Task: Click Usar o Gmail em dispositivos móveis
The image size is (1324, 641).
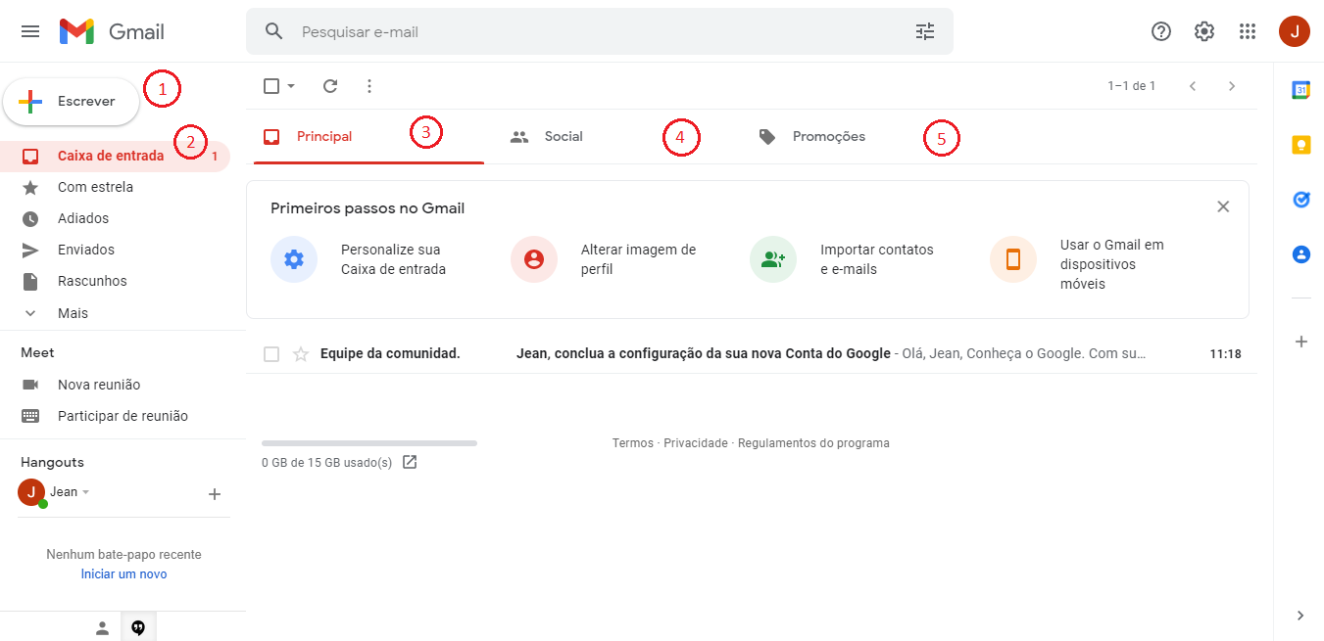Action: (x=1112, y=264)
